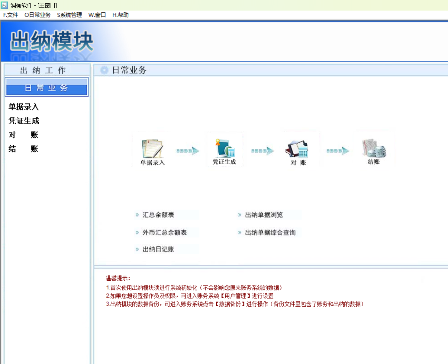This screenshot has height=364, width=448.
Task: Open the 出纳单据综合查询 link
Action: coord(270,232)
